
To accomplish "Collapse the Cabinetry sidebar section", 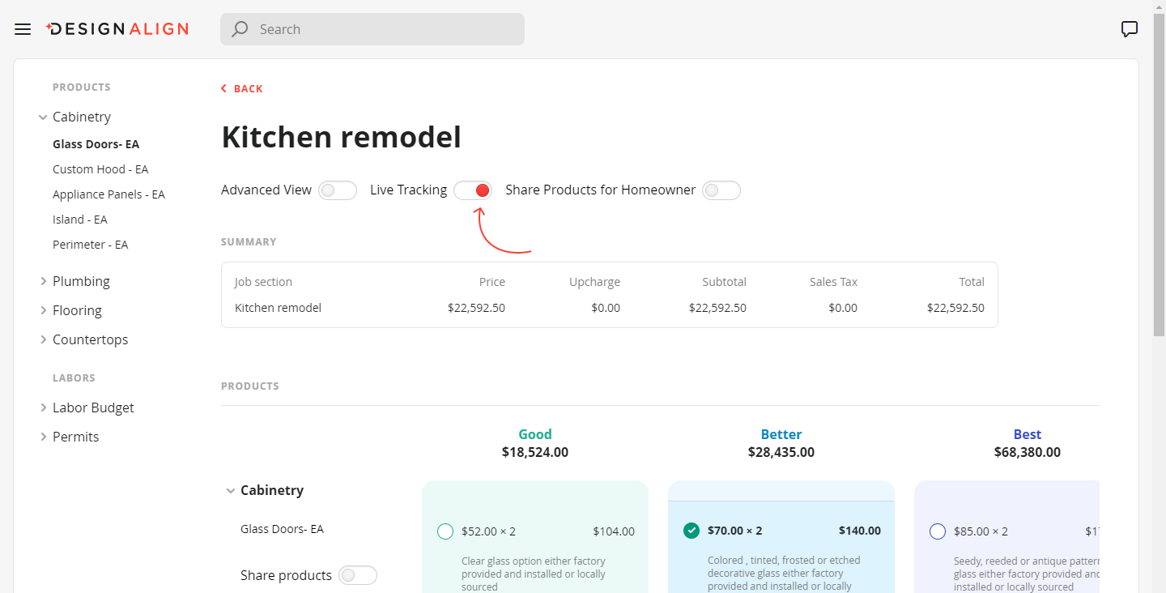I will pos(43,117).
